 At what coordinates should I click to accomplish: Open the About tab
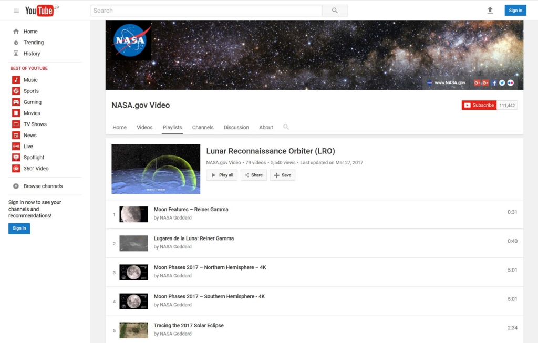pos(266,127)
